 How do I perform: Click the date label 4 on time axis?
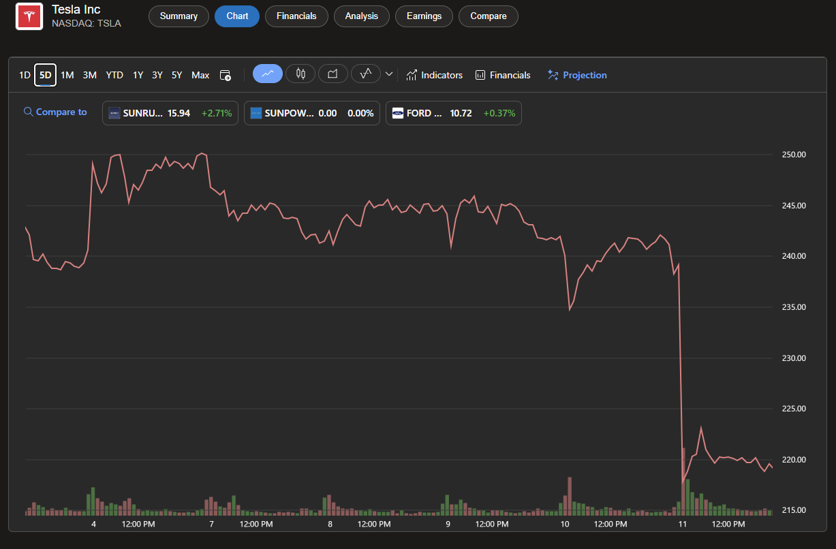click(x=93, y=524)
